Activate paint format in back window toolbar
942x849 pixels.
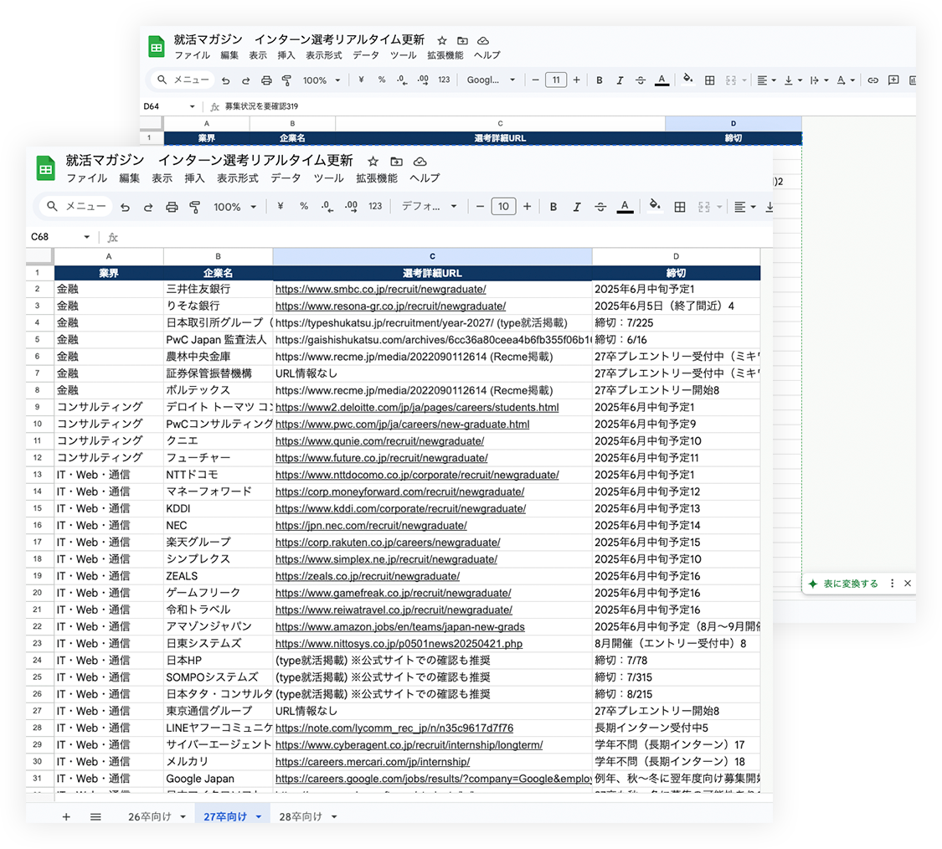coord(286,80)
